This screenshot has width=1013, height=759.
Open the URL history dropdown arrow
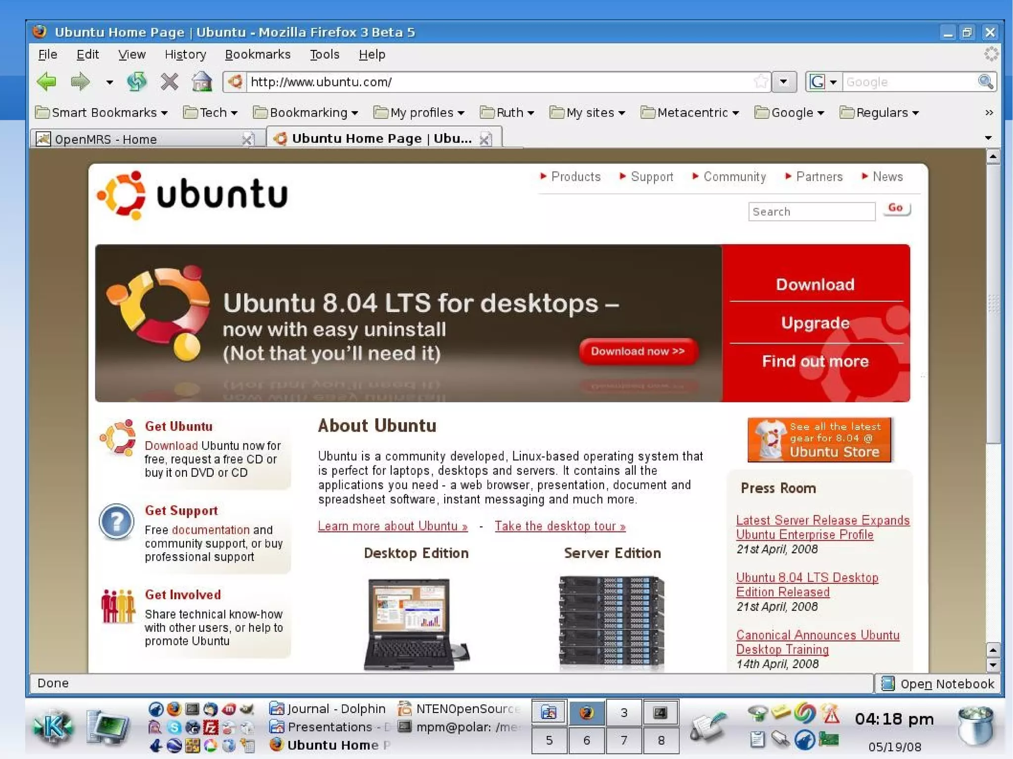[783, 82]
